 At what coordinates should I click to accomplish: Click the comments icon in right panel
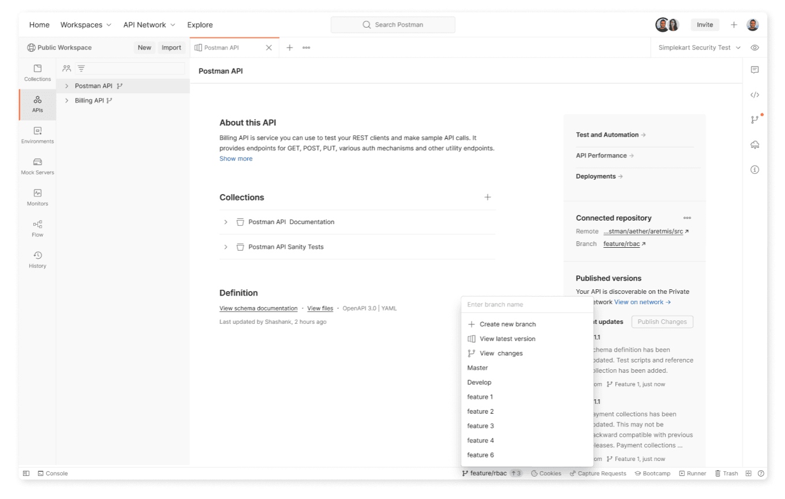pyautogui.click(x=754, y=70)
